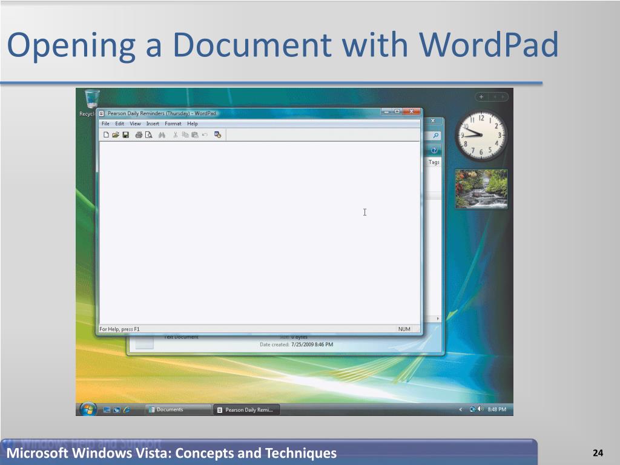Click the Start orb button
This screenshot has height=465, width=620.
pos(88,409)
